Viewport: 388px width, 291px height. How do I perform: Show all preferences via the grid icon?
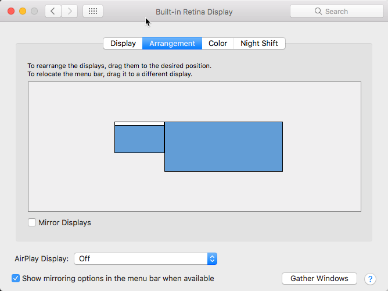(93, 11)
